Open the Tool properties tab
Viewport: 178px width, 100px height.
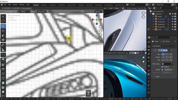(x=149, y=42)
